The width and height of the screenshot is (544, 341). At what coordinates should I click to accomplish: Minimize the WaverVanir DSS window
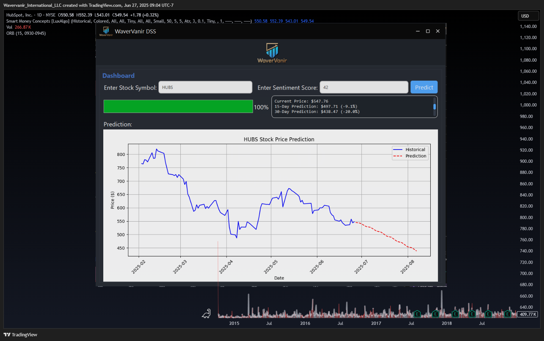coord(418,31)
